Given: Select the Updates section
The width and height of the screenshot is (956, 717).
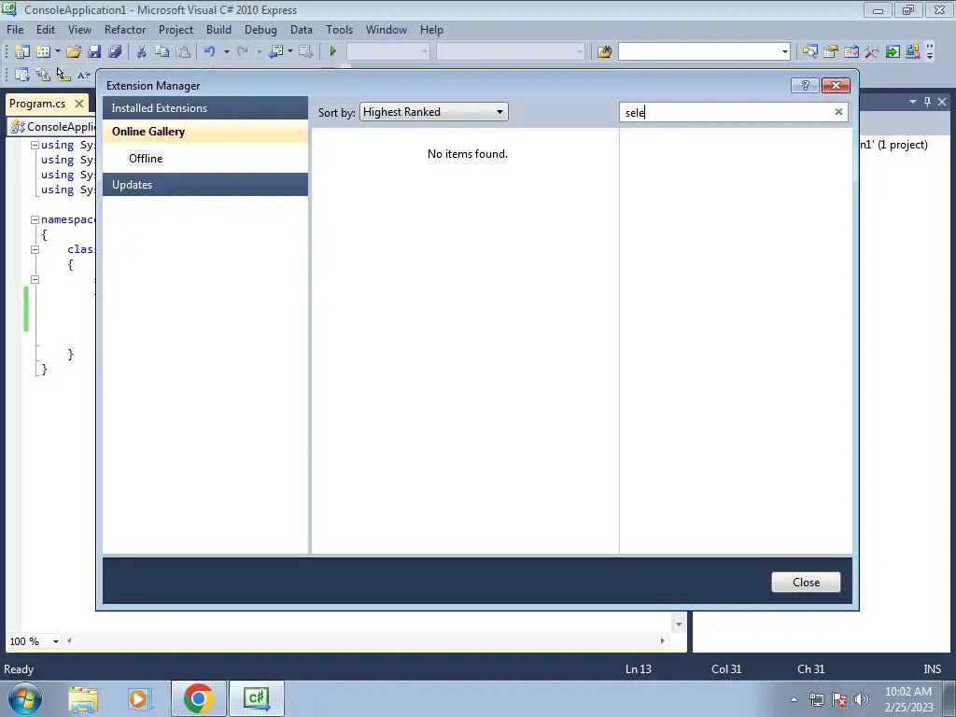Looking at the screenshot, I should click(x=204, y=185).
